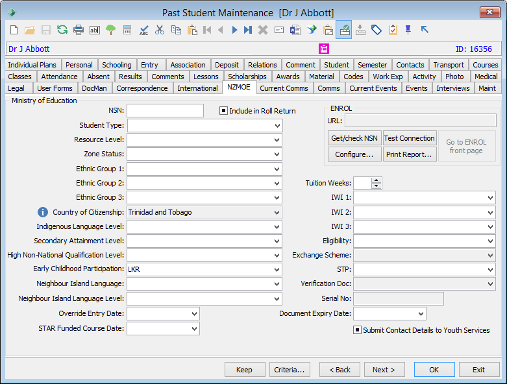The width and height of the screenshot is (507, 384).
Task: Go to last record arrow icon
Action: 248,30
